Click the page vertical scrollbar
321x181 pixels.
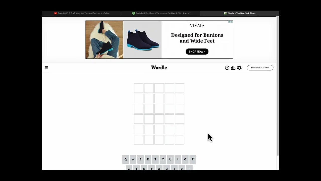pos(278,86)
